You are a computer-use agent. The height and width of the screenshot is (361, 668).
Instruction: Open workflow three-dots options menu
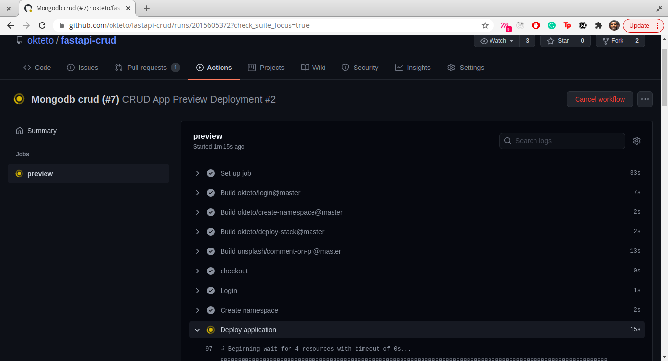[x=645, y=99]
